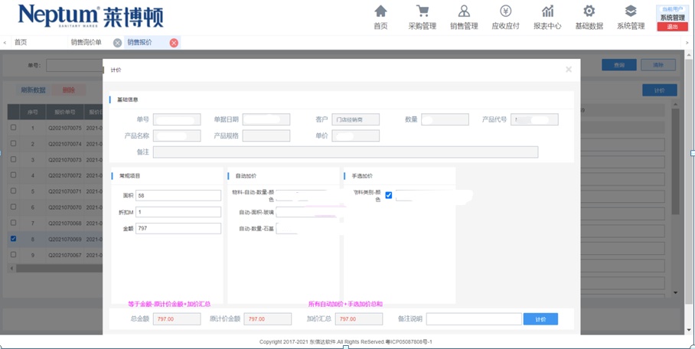The width and height of the screenshot is (695, 349).
Task: Open 基础数据 gear icon
Action: pyautogui.click(x=589, y=11)
